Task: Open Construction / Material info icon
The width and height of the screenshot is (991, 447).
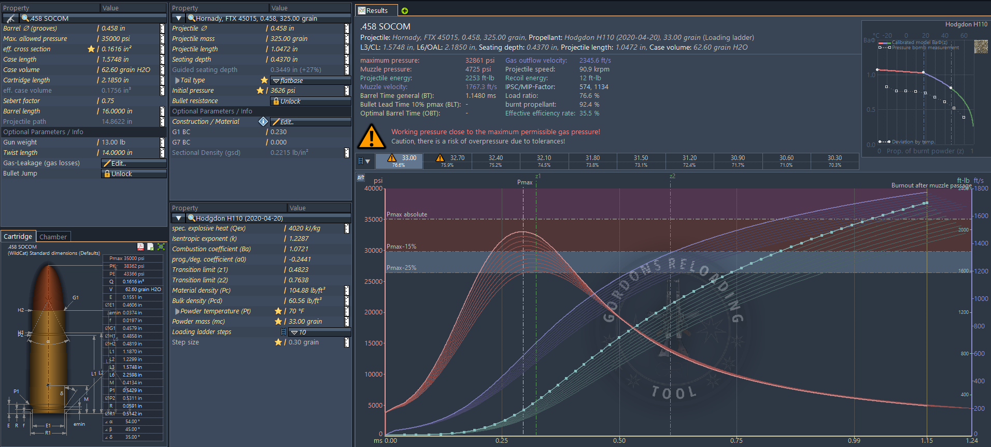Action: click(263, 122)
